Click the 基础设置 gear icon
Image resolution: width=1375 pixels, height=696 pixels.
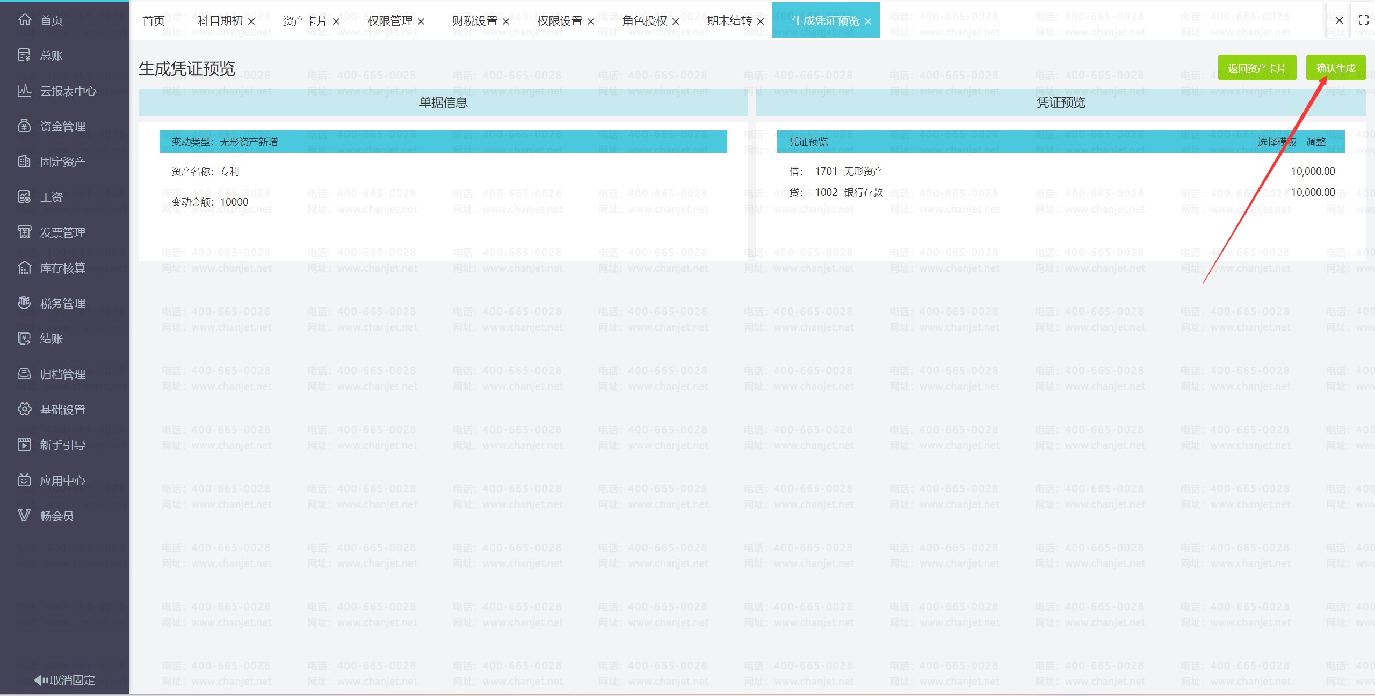coord(24,409)
